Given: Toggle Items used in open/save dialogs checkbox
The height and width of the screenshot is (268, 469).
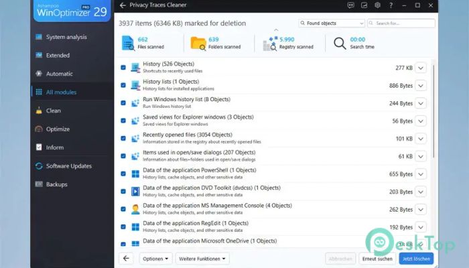Looking at the screenshot, I should tap(123, 155).
